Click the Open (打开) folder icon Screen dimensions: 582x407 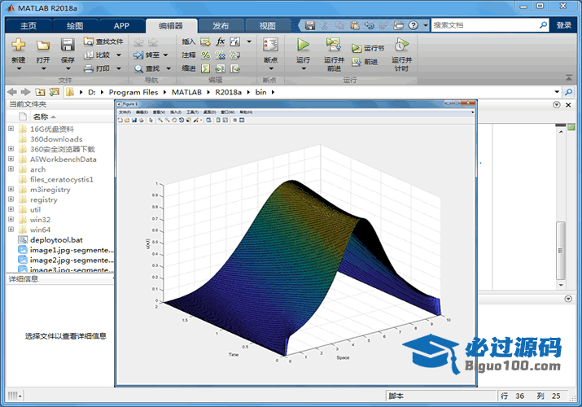(x=43, y=45)
